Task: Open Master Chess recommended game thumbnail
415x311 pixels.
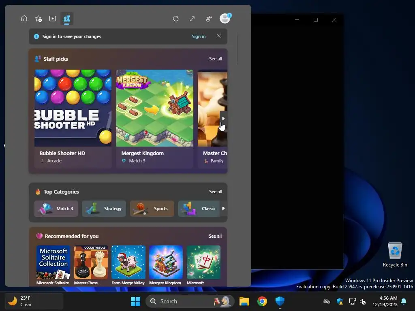Action: [91, 262]
